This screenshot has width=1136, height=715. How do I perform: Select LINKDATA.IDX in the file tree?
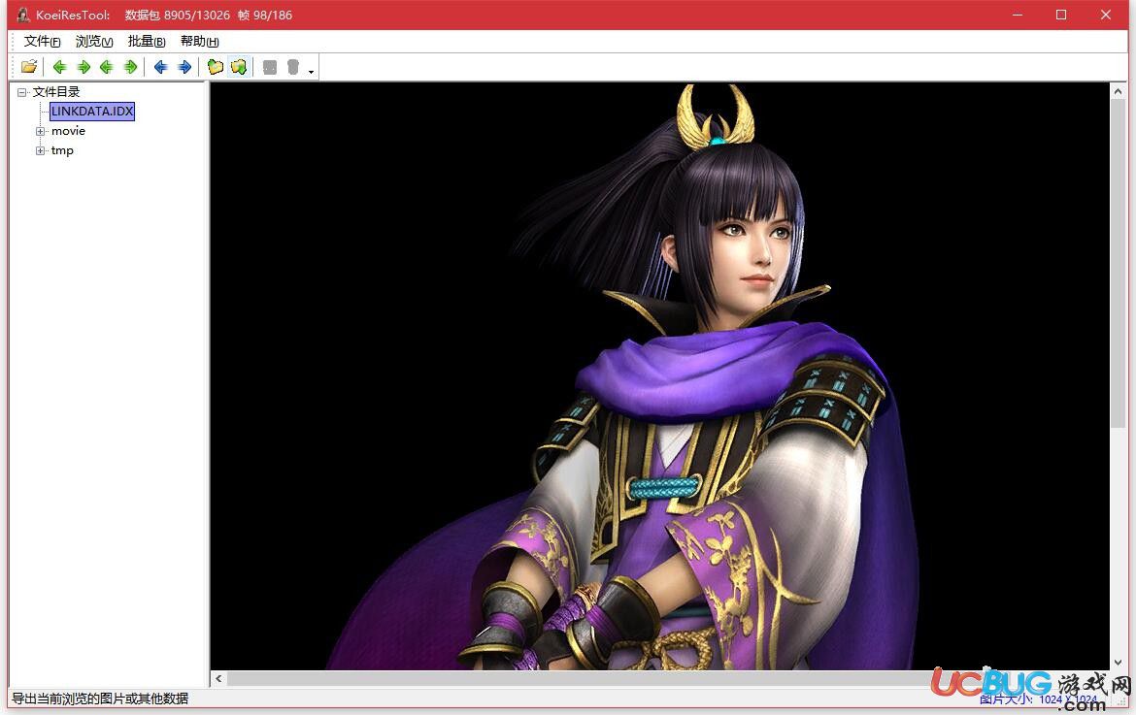pos(92,112)
